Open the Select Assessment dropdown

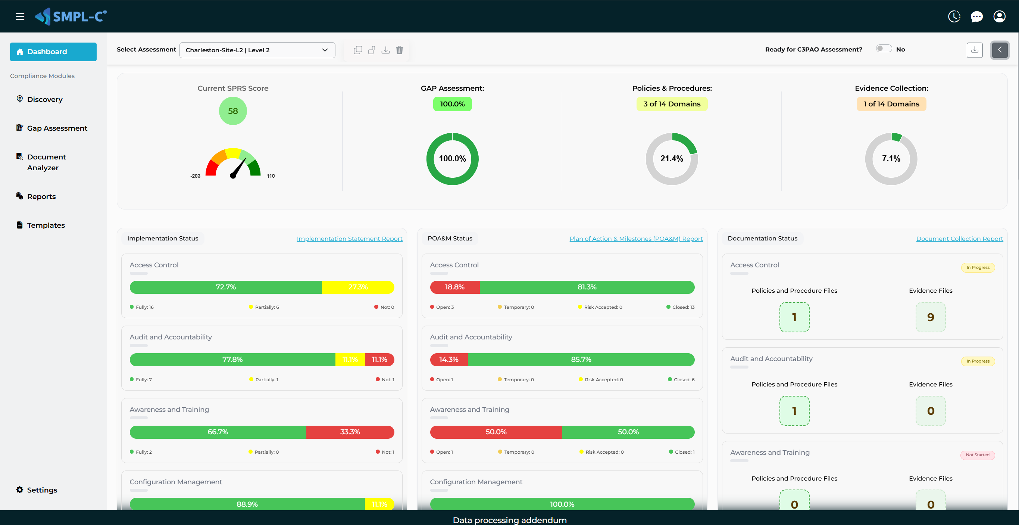point(257,50)
